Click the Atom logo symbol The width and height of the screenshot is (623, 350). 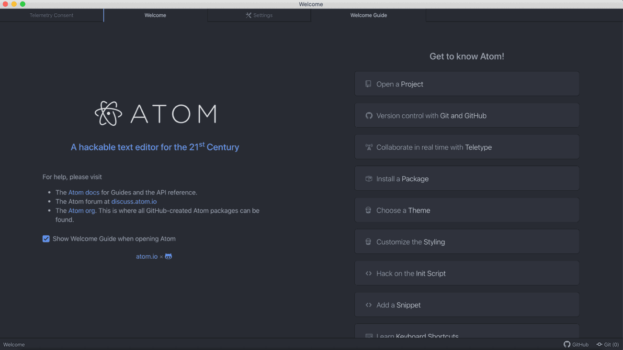(x=108, y=113)
